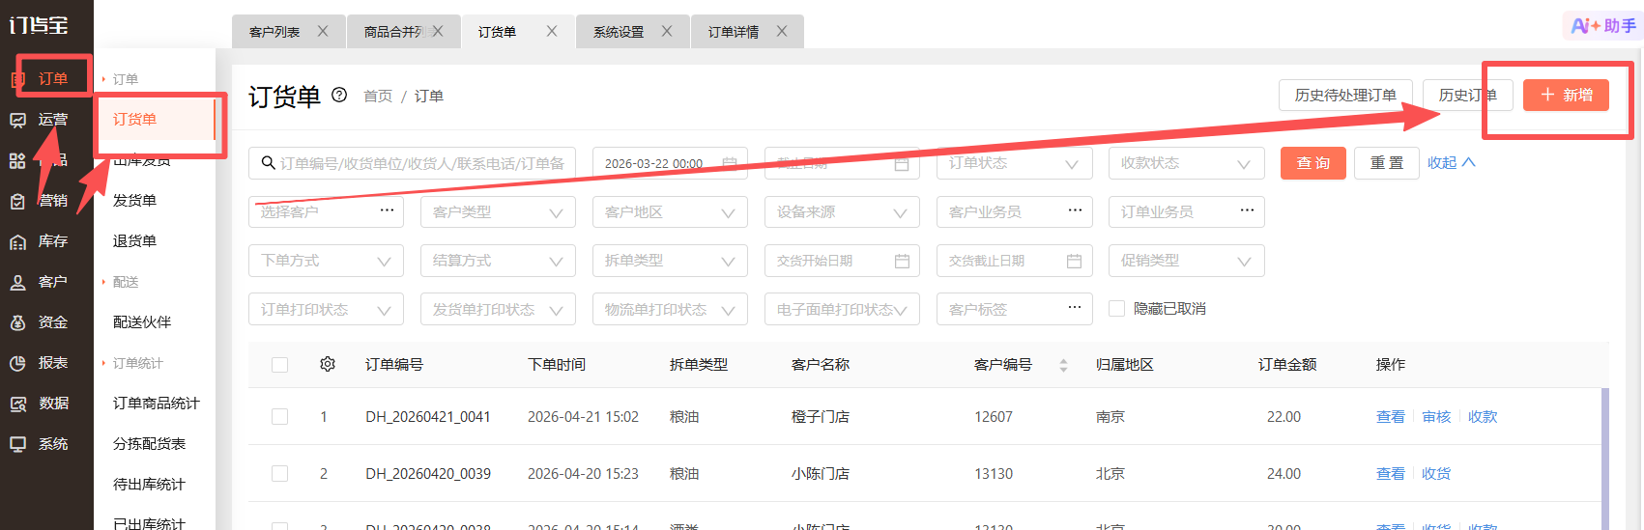Expand the 订单打印状态 dropdown
1644x530 pixels.
[326, 309]
